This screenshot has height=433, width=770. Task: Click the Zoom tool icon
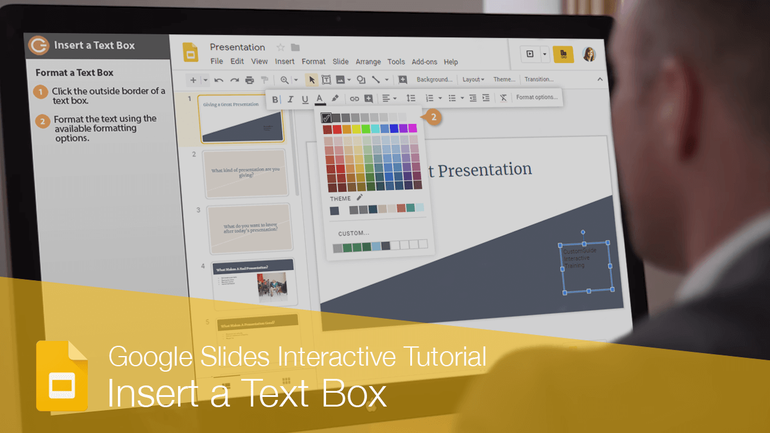coord(284,79)
